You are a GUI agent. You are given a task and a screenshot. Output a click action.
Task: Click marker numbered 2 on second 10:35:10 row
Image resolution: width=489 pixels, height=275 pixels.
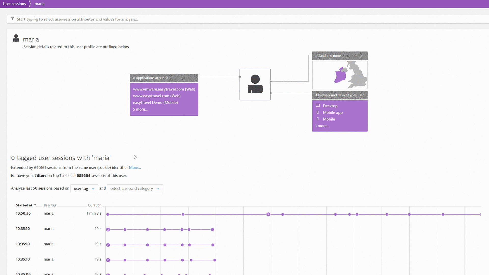point(108,245)
